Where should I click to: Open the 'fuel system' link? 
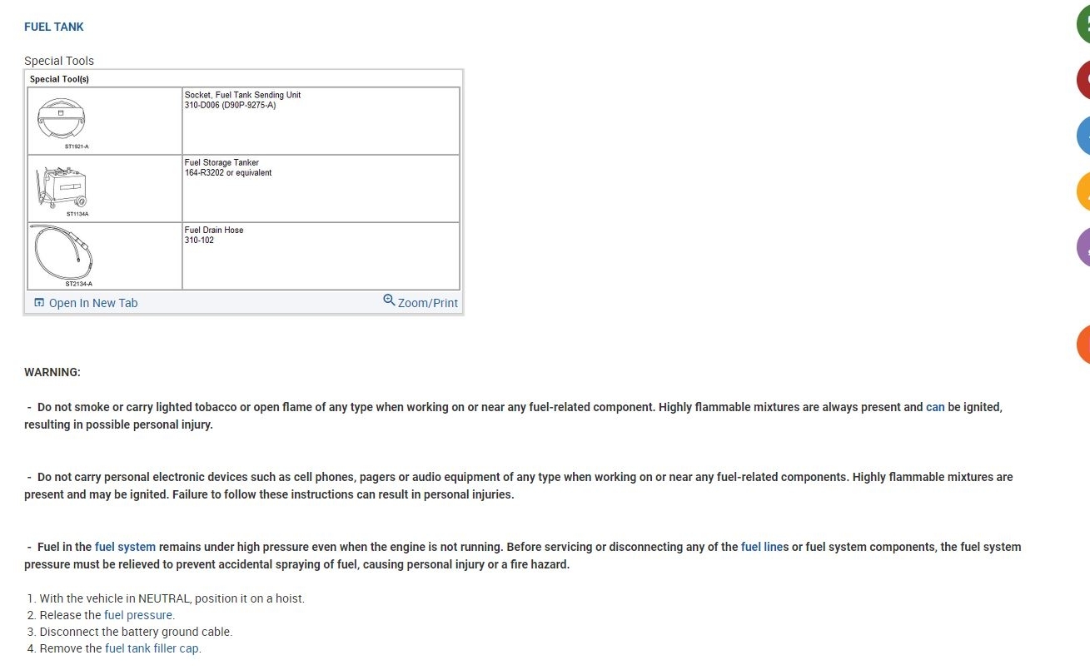point(125,547)
